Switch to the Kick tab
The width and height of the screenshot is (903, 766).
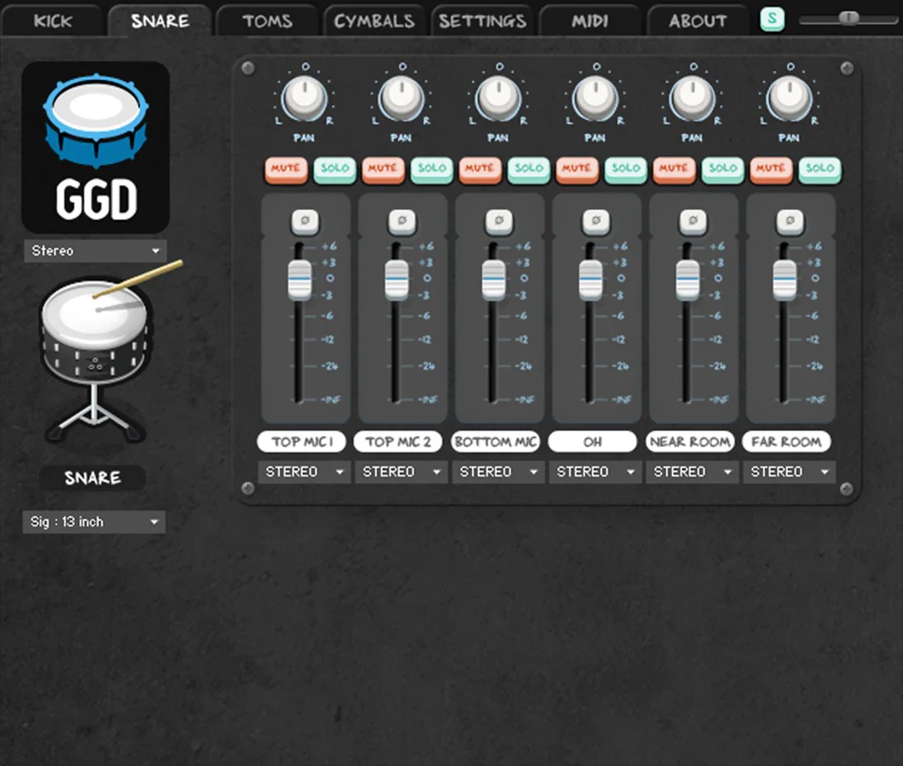click(53, 21)
